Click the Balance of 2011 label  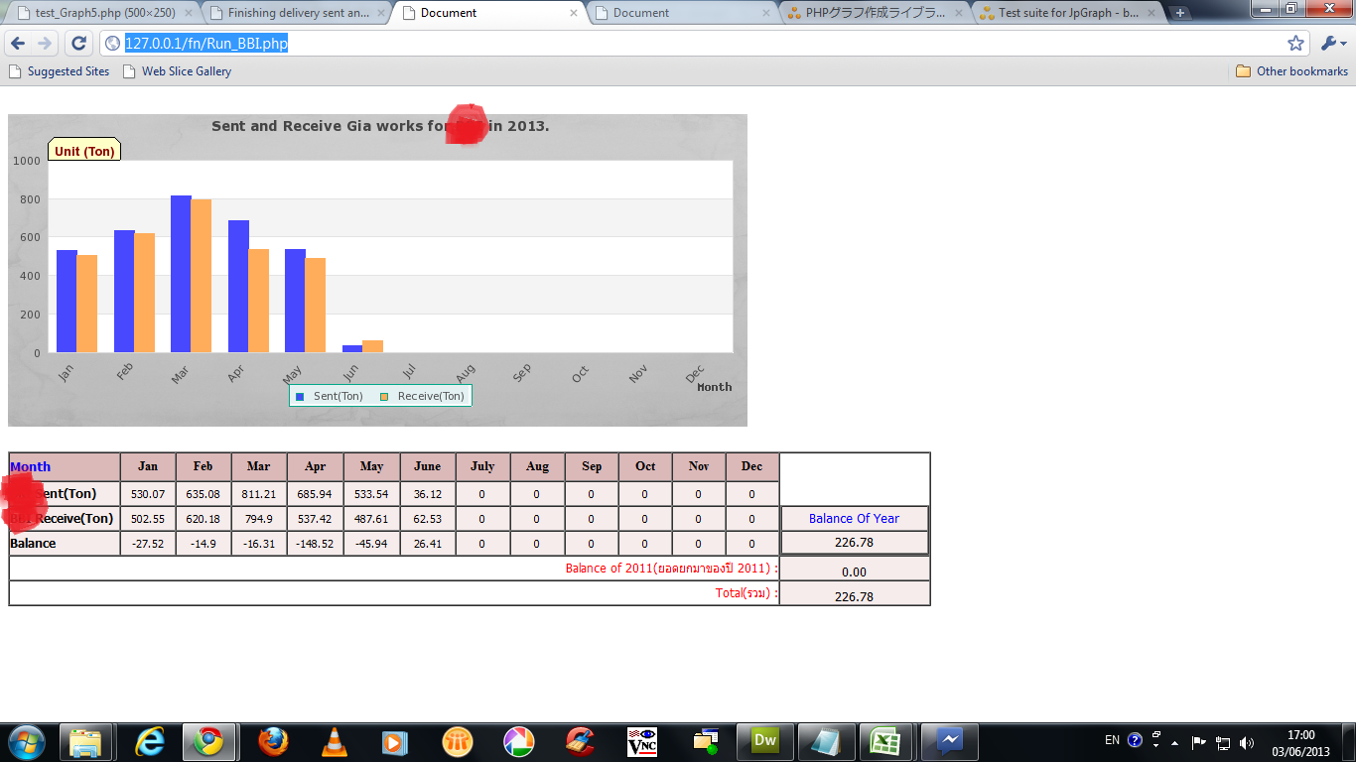671,569
